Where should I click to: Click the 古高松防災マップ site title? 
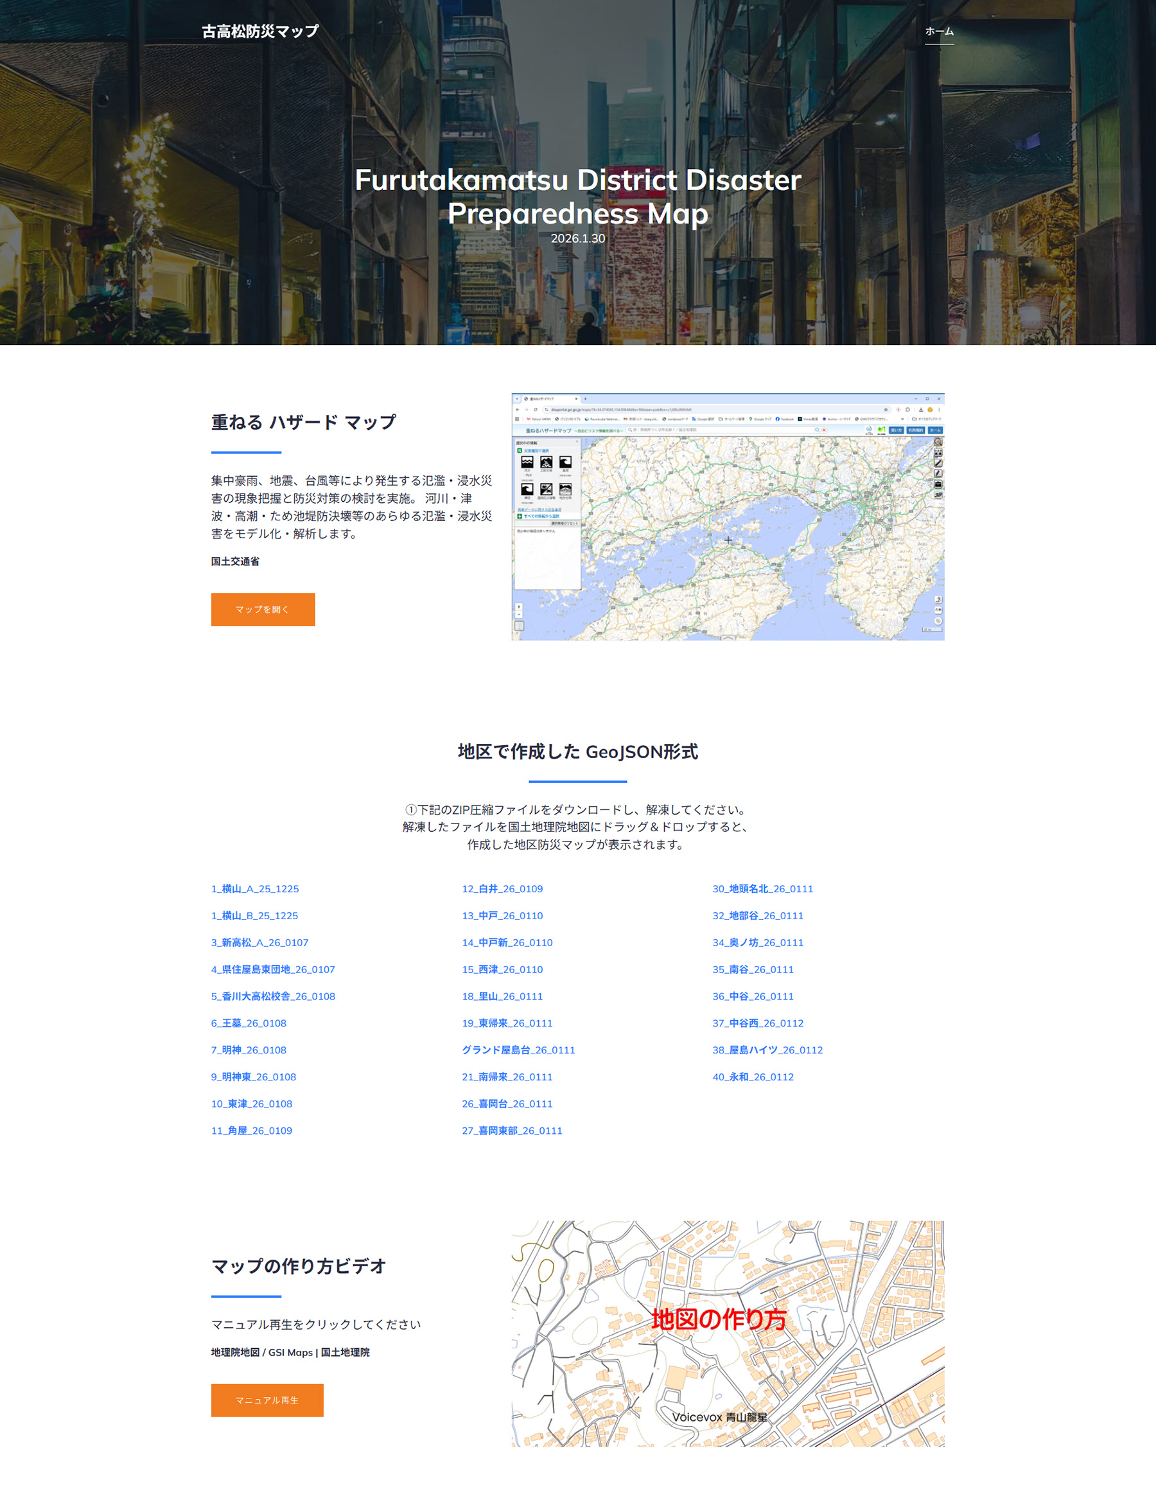(x=259, y=31)
